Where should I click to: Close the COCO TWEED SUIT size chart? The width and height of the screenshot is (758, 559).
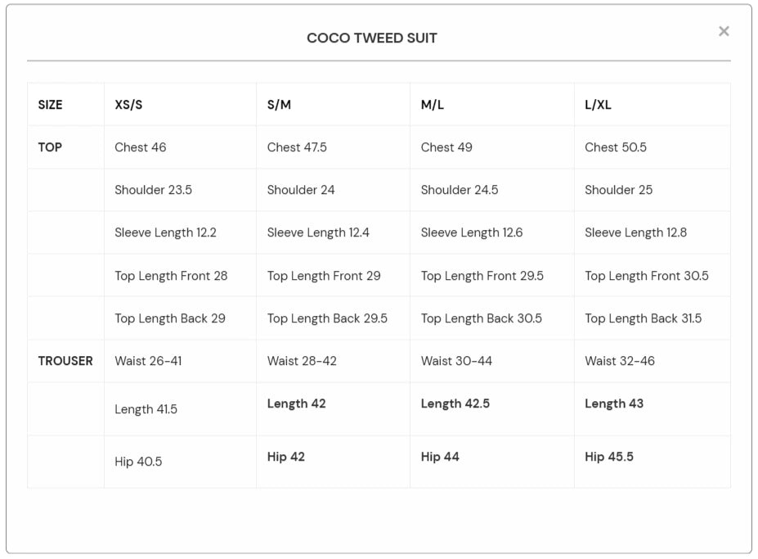point(722,31)
